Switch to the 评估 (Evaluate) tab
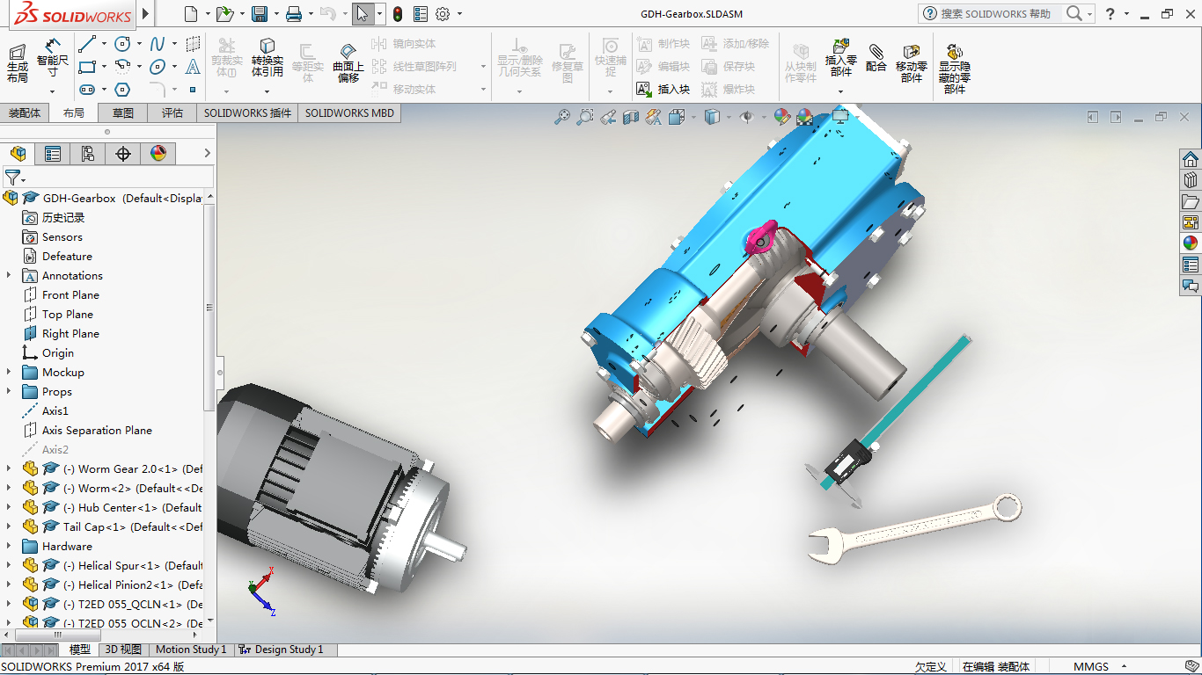 pos(172,112)
